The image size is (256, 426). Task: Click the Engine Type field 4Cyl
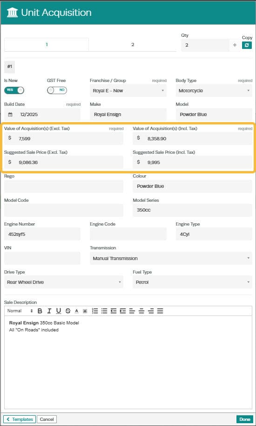214,234
